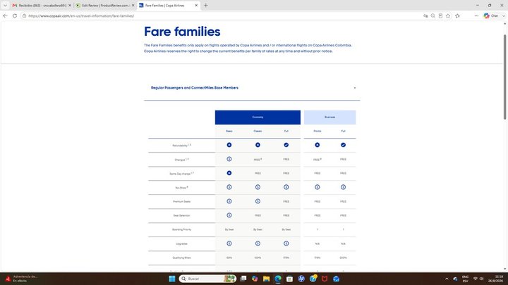Show hidden system tray icons
The image size is (508, 285).
(447, 279)
